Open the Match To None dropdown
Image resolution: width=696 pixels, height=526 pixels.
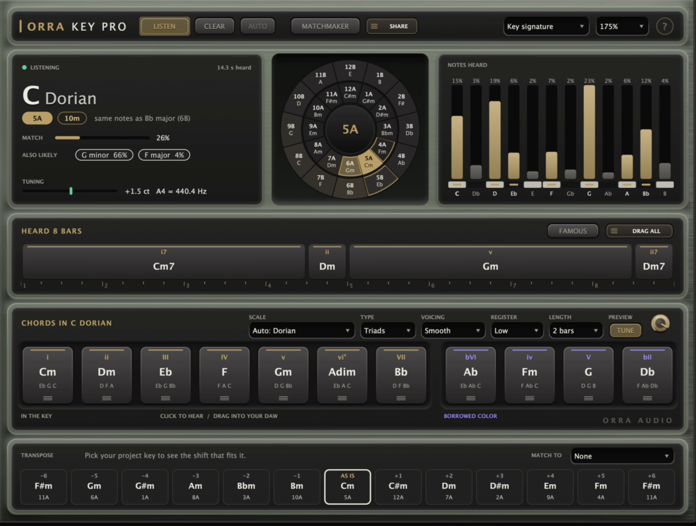click(x=622, y=456)
